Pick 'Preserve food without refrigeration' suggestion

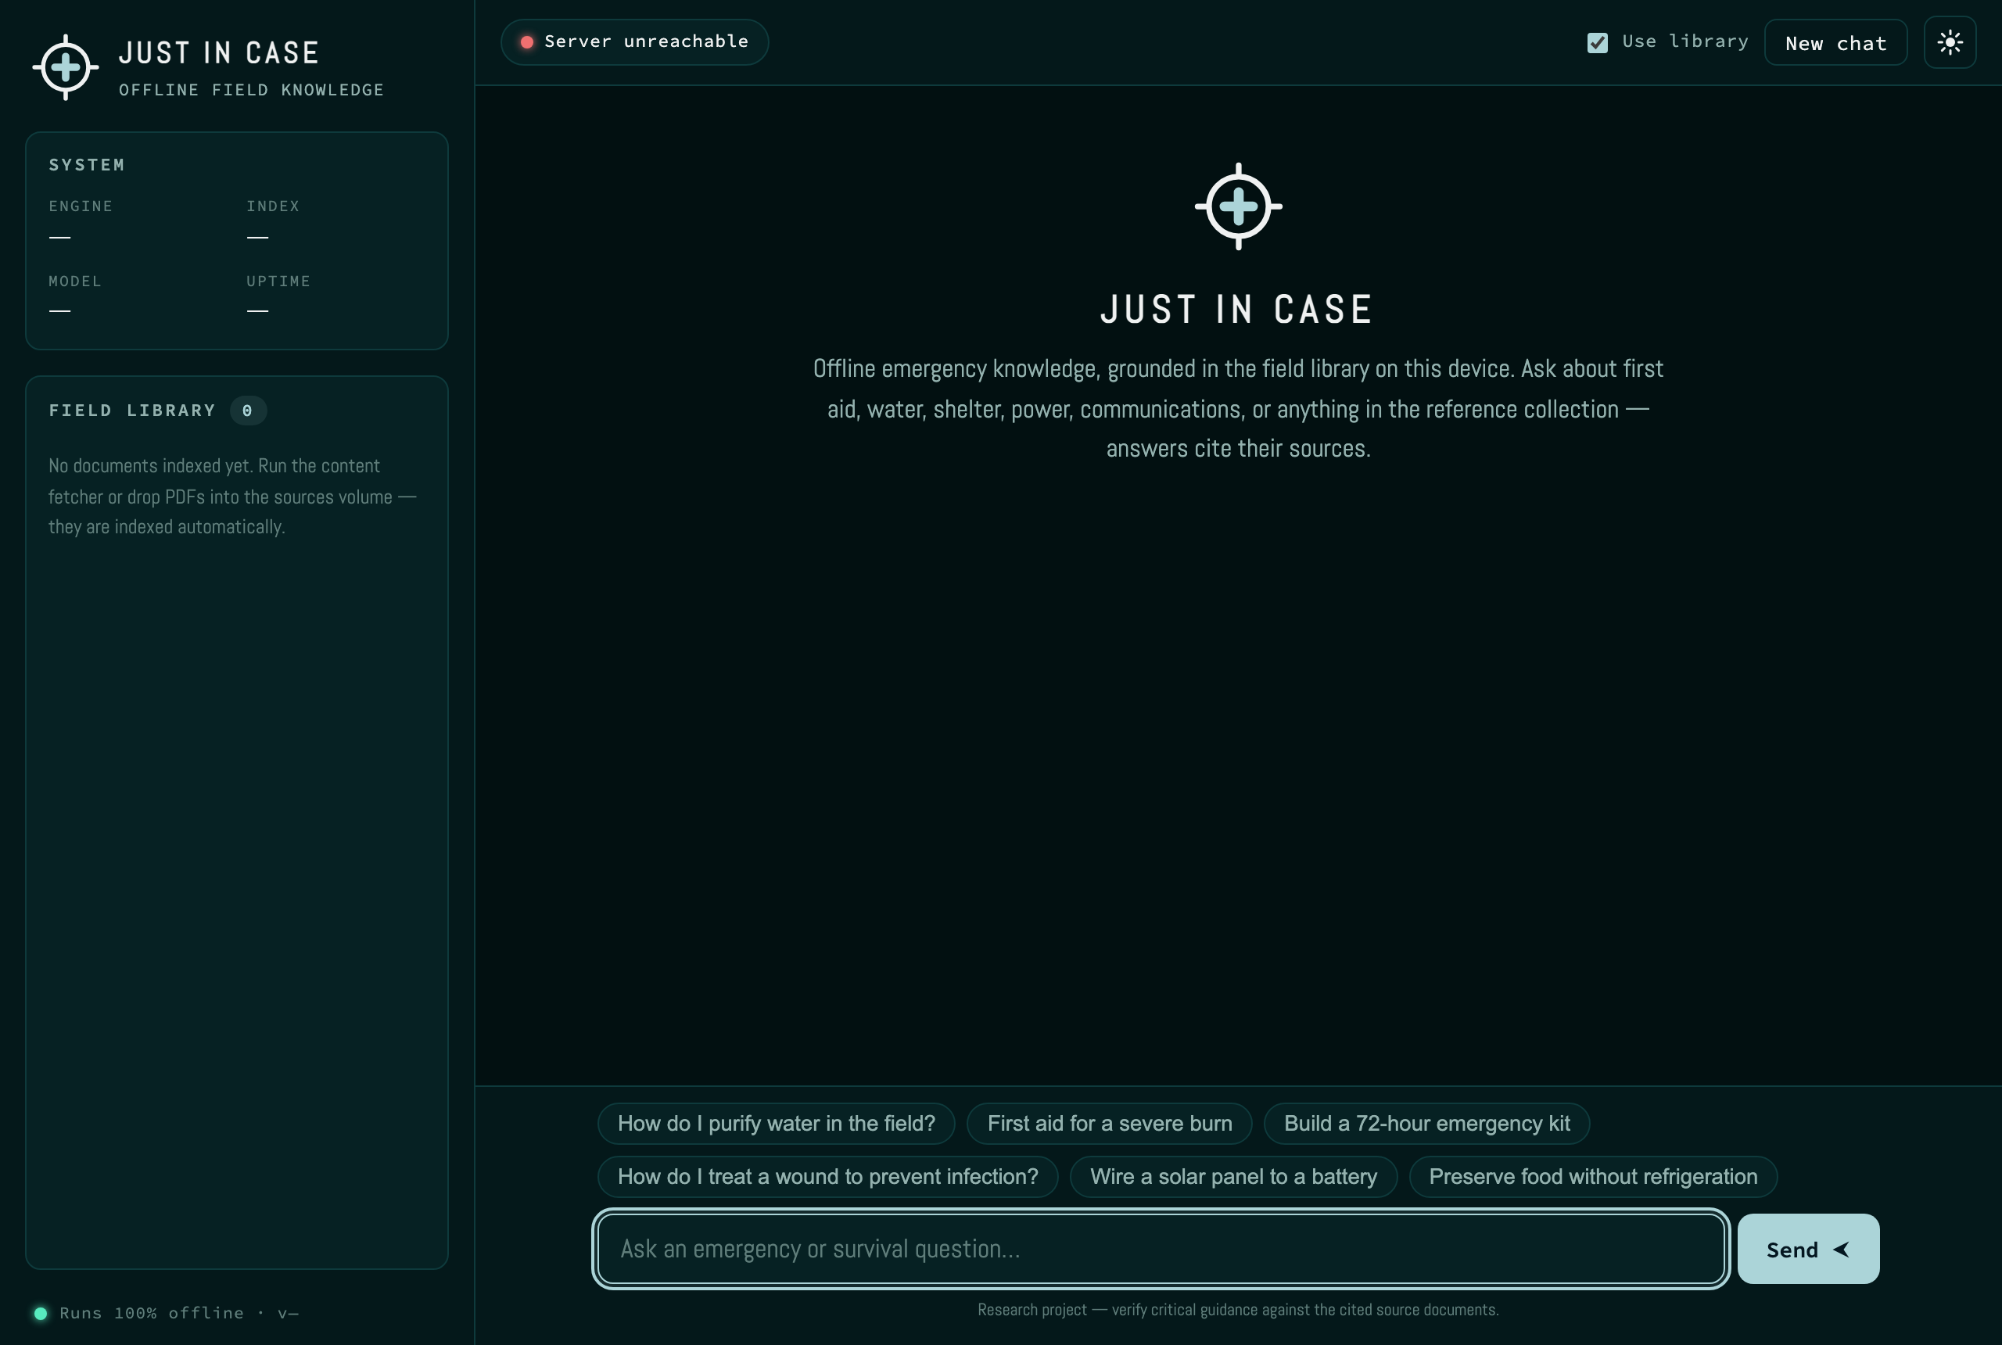click(x=1592, y=1177)
